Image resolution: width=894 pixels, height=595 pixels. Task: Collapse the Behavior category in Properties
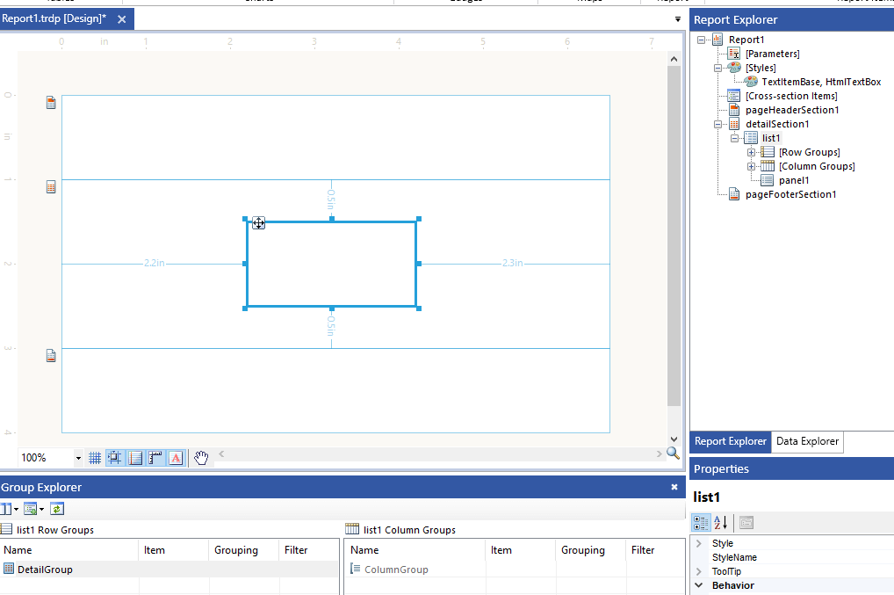tap(700, 585)
